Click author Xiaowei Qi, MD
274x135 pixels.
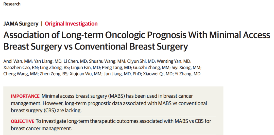click(x=158, y=74)
